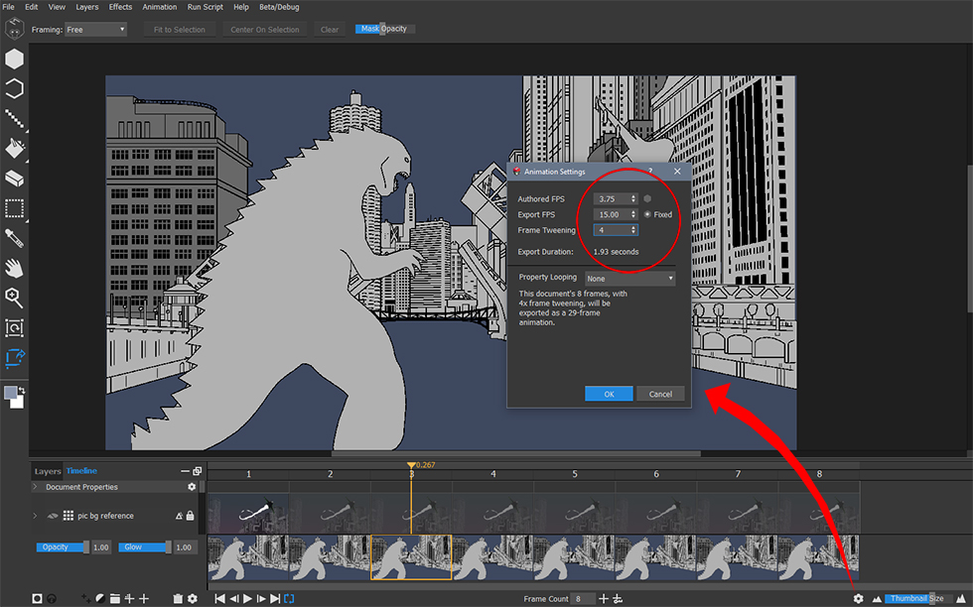Image resolution: width=973 pixels, height=607 pixels.
Task: Expand Document Properties row
Action: click(35, 487)
